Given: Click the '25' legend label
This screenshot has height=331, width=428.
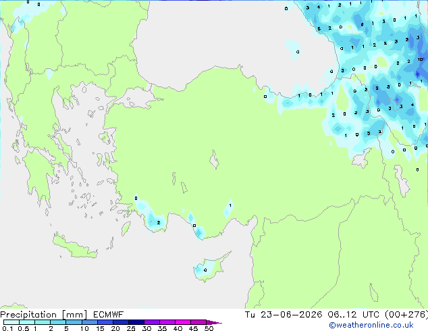Looking at the screenshot, I should click(131, 328).
